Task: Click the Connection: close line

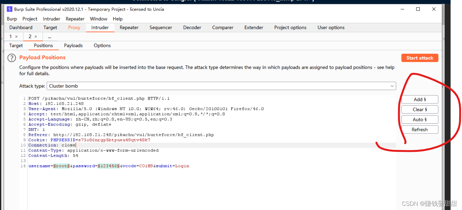Action: pyautogui.click(x=52, y=145)
